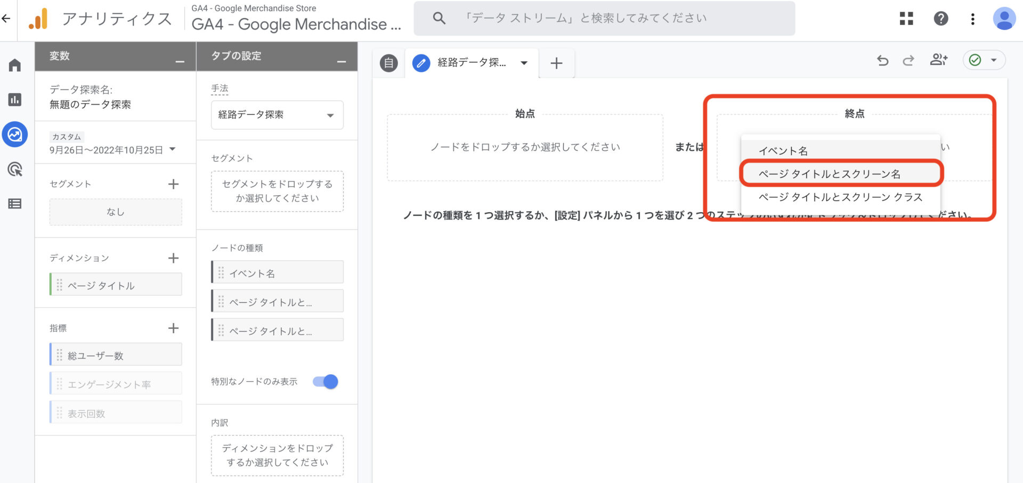Image resolution: width=1023 pixels, height=483 pixels.
Task: Switch to the 経路データ探... tab
Action: tap(472, 63)
